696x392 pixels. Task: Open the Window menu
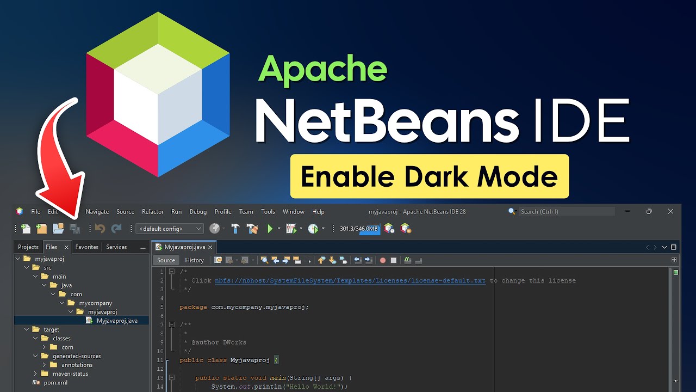tap(294, 211)
